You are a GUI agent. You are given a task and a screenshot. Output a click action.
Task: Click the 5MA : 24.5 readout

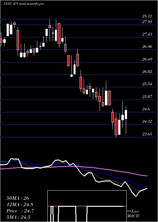(18, 217)
